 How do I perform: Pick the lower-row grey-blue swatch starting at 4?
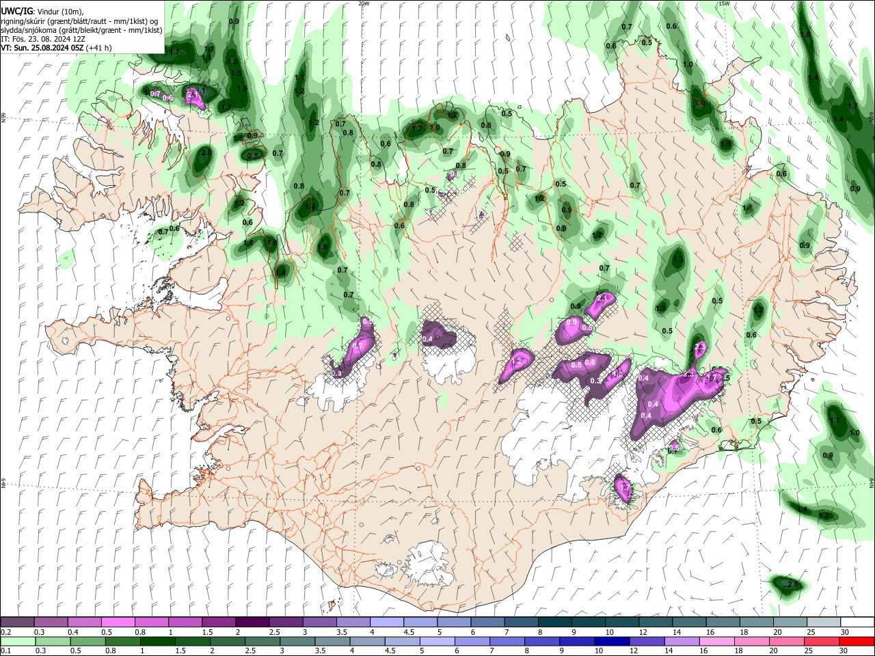coord(368,641)
